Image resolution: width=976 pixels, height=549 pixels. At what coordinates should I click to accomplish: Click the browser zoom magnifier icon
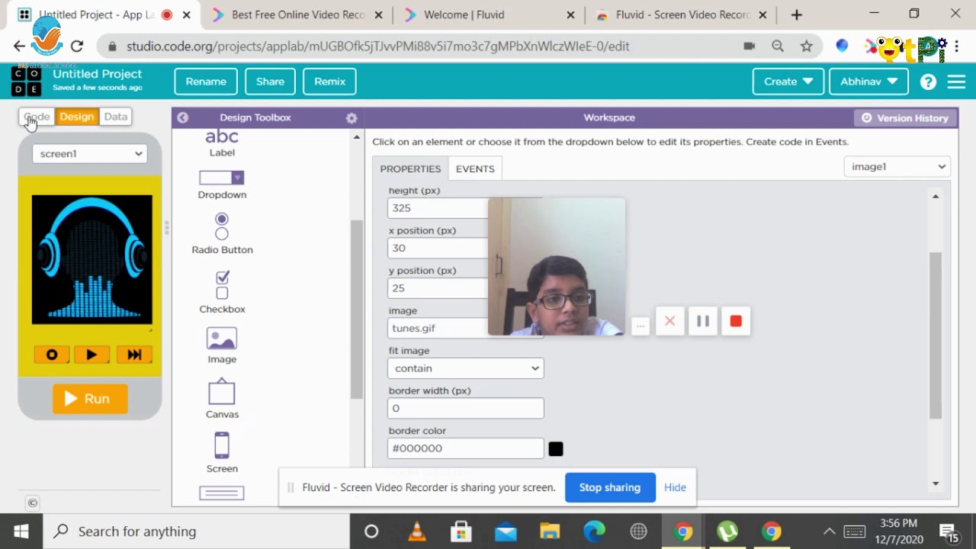778,47
